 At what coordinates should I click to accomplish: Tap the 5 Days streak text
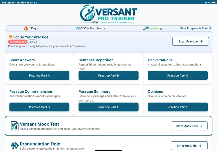pyautogui.click(x=33, y=28)
